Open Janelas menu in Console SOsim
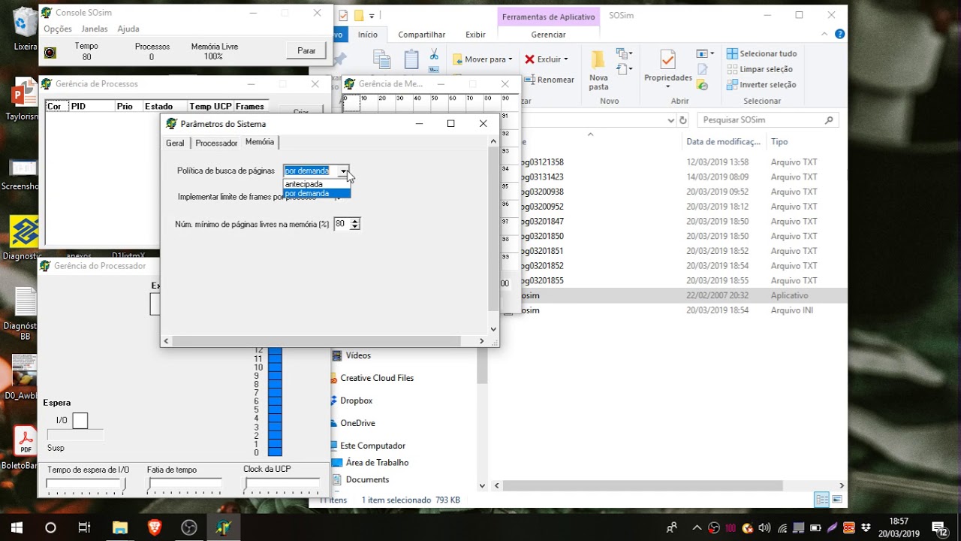This screenshot has height=541, width=961. click(x=95, y=29)
